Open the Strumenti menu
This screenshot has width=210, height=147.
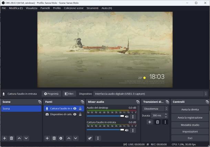[x=92, y=8]
